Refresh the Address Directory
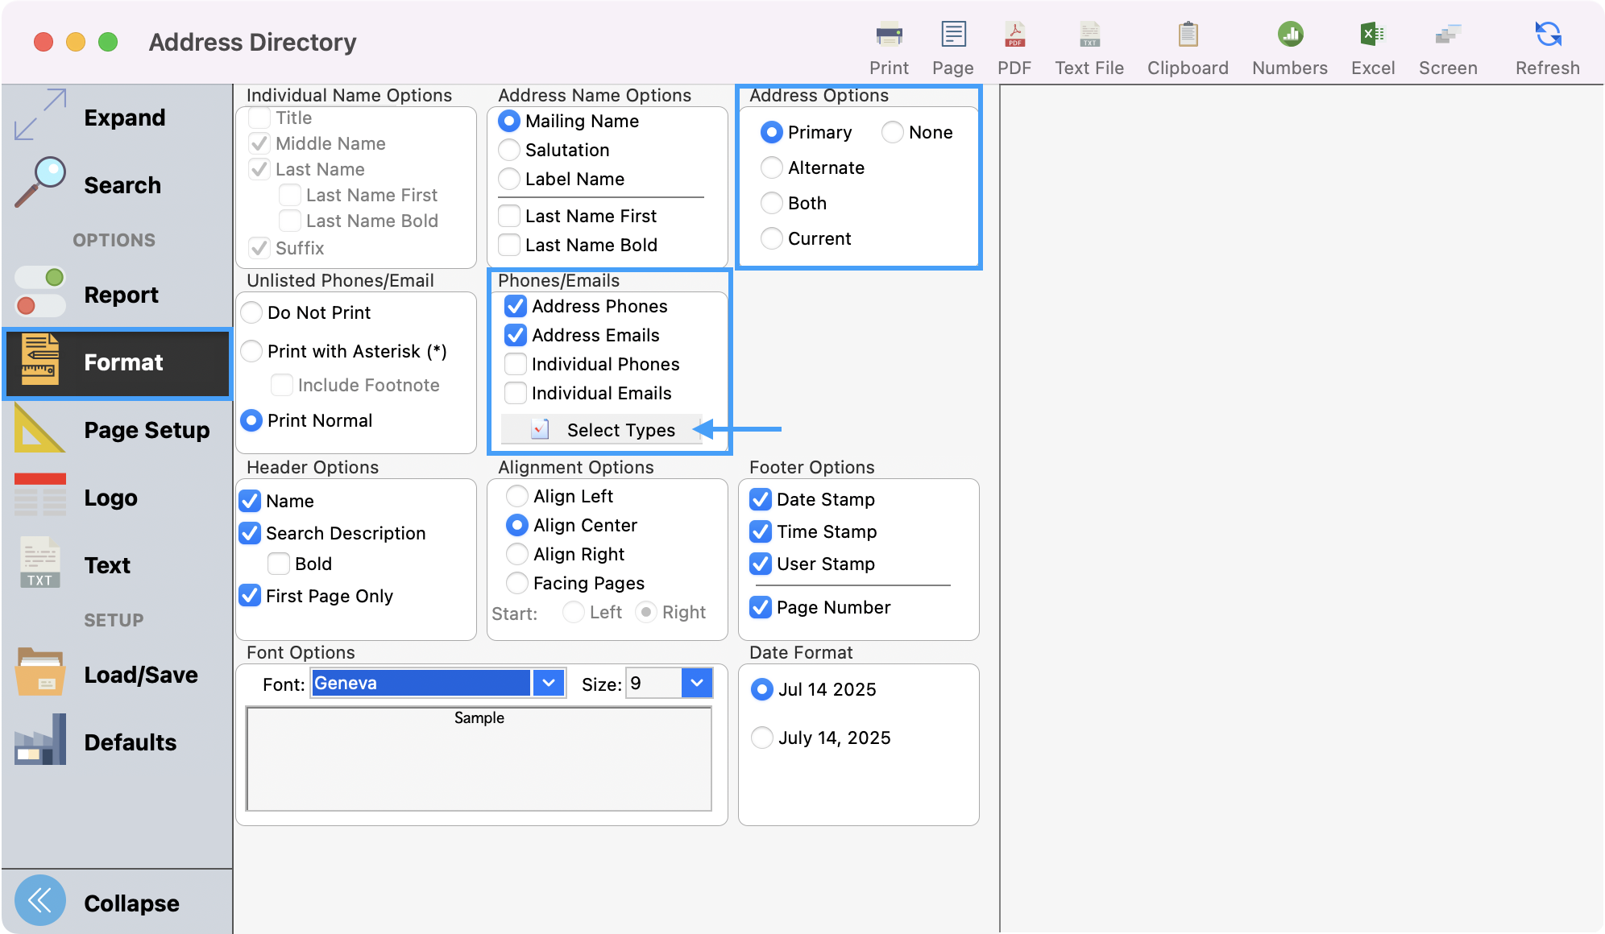The height and width of the screenshot is (934, 1605). point(1546,44)
